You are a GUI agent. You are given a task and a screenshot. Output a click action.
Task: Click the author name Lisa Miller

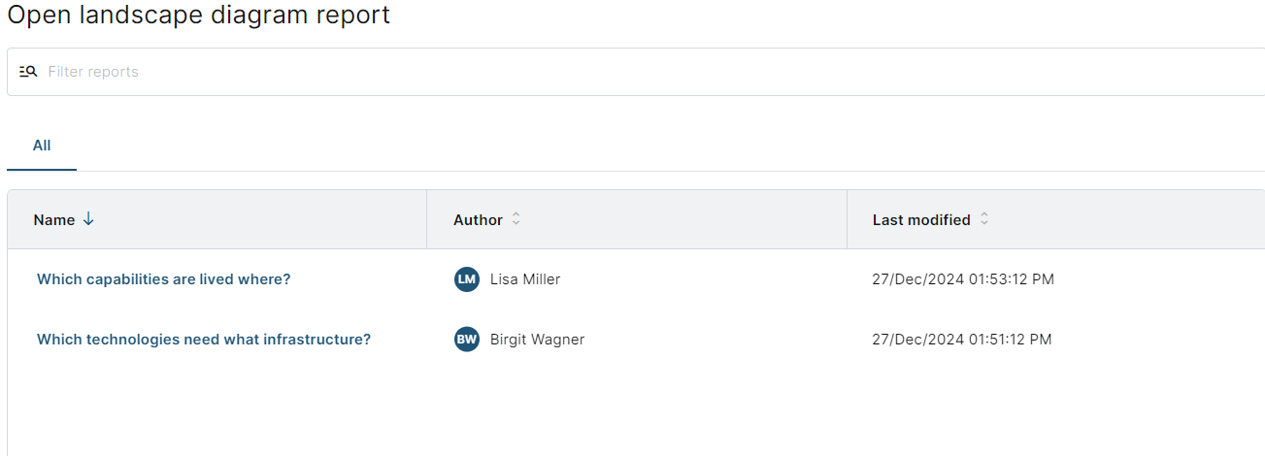525,279
